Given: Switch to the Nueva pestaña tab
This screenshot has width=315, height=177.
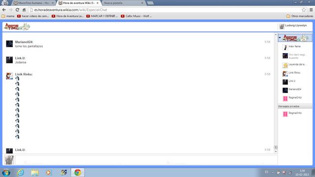Looking at the screenshot, I should coord(124,3).
